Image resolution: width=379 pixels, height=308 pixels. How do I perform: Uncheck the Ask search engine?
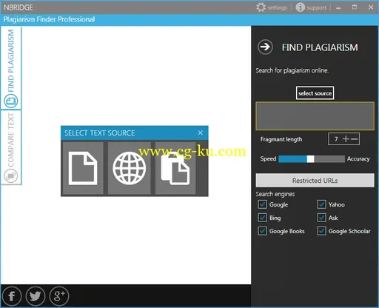(x=321, y=218)
